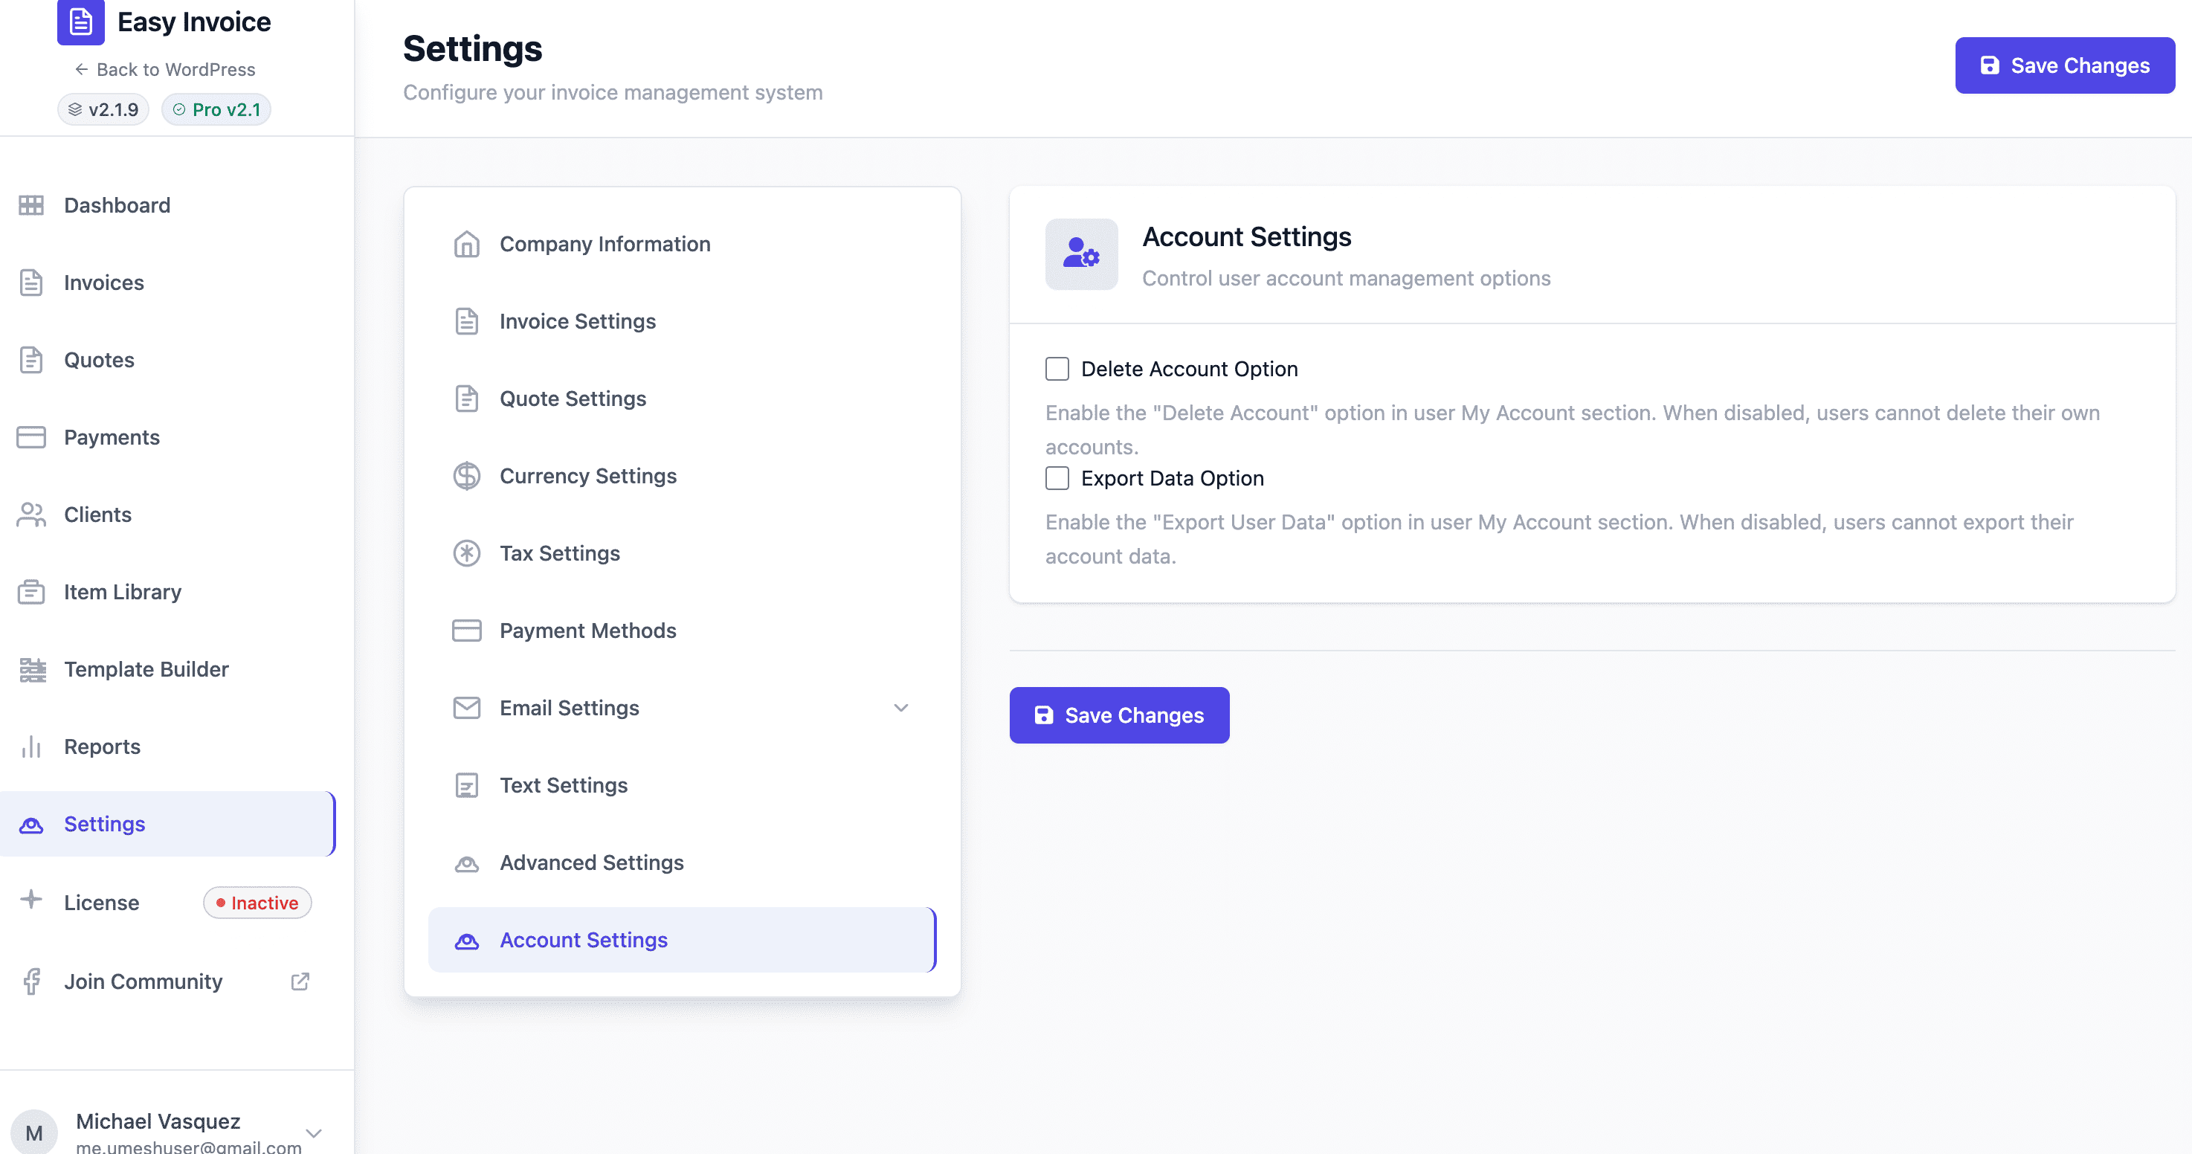This screenshot has width=2192, height=1154.
Task: Click the Inactive license status badge
Action: point(257,903)
